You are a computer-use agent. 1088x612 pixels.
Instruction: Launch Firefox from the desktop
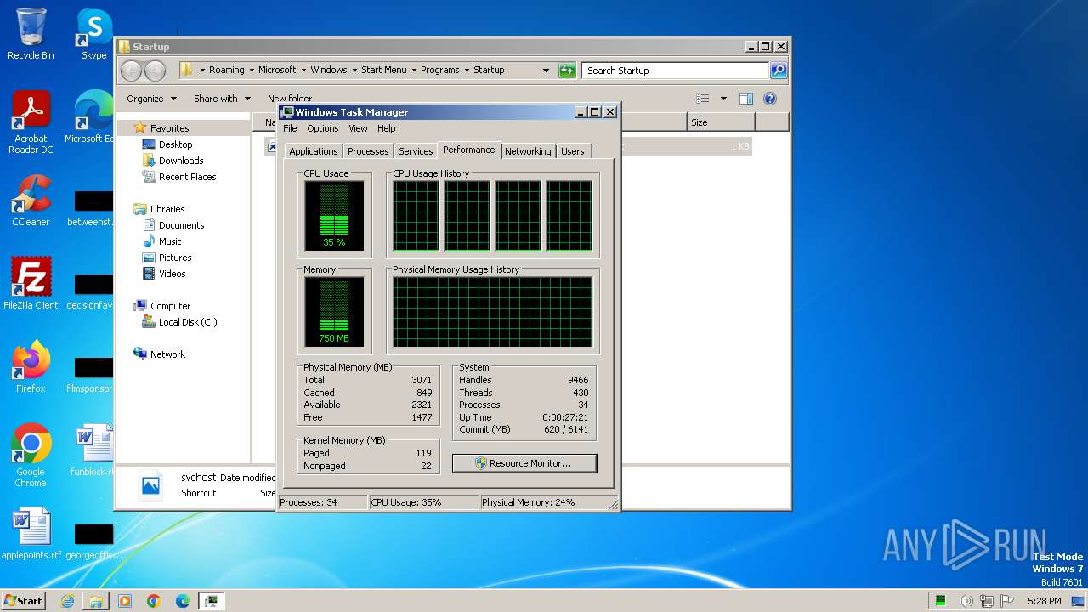(31, 367)
